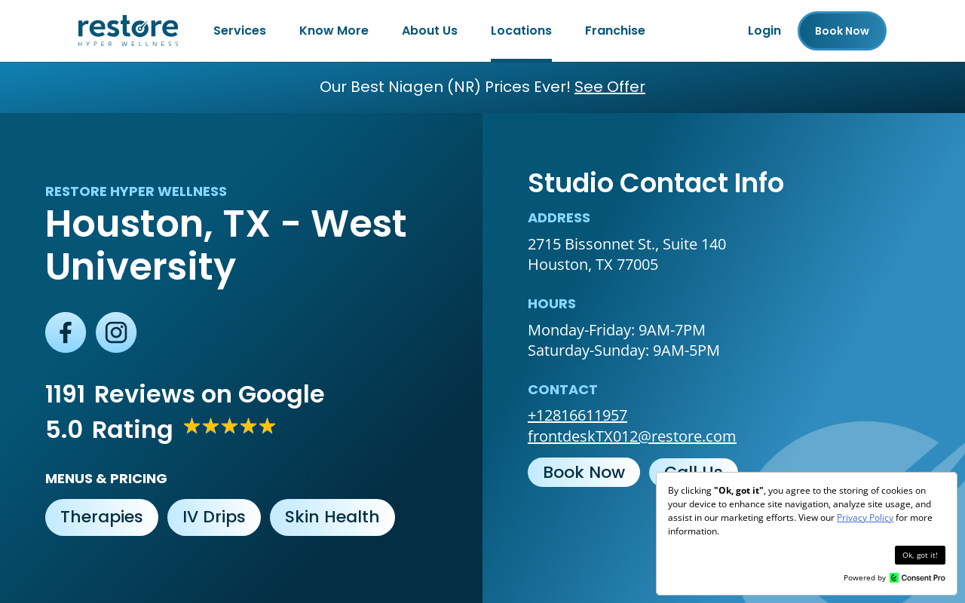Go to Restore Hyper Wellness homepage logo
This screenshot has height=603, width=965.
pos(128,31)
